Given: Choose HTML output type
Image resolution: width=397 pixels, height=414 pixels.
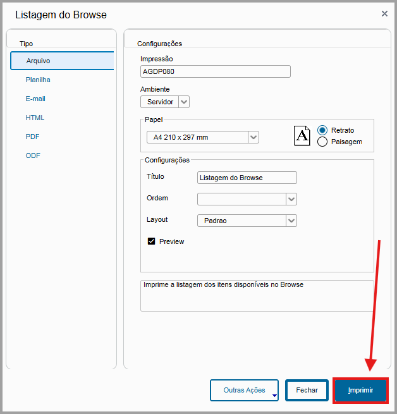Looking at the screenshot, I should pyautogui.click(x=35, y=118).
